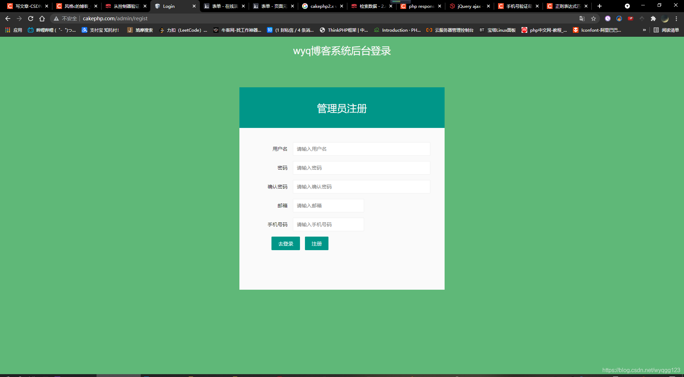684x377 pixels.
Task: Open the php中文网 bookmark
Action: (544, 30)
